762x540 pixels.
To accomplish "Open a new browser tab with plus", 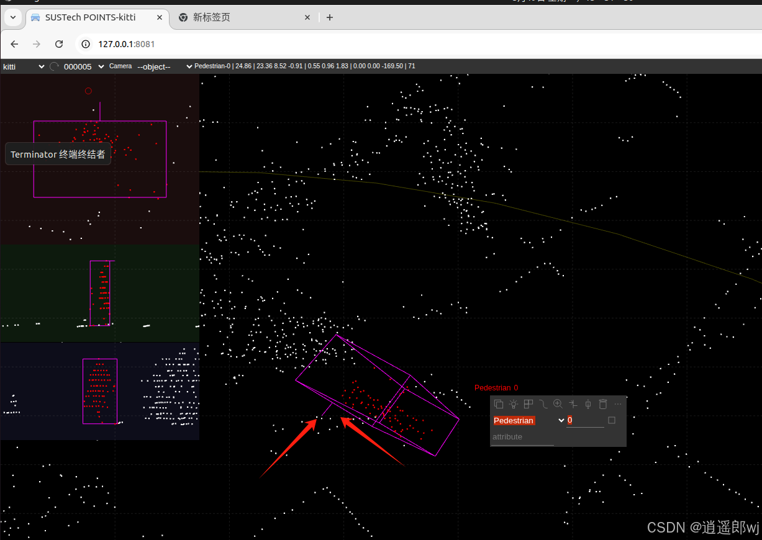I will point(330,17).
